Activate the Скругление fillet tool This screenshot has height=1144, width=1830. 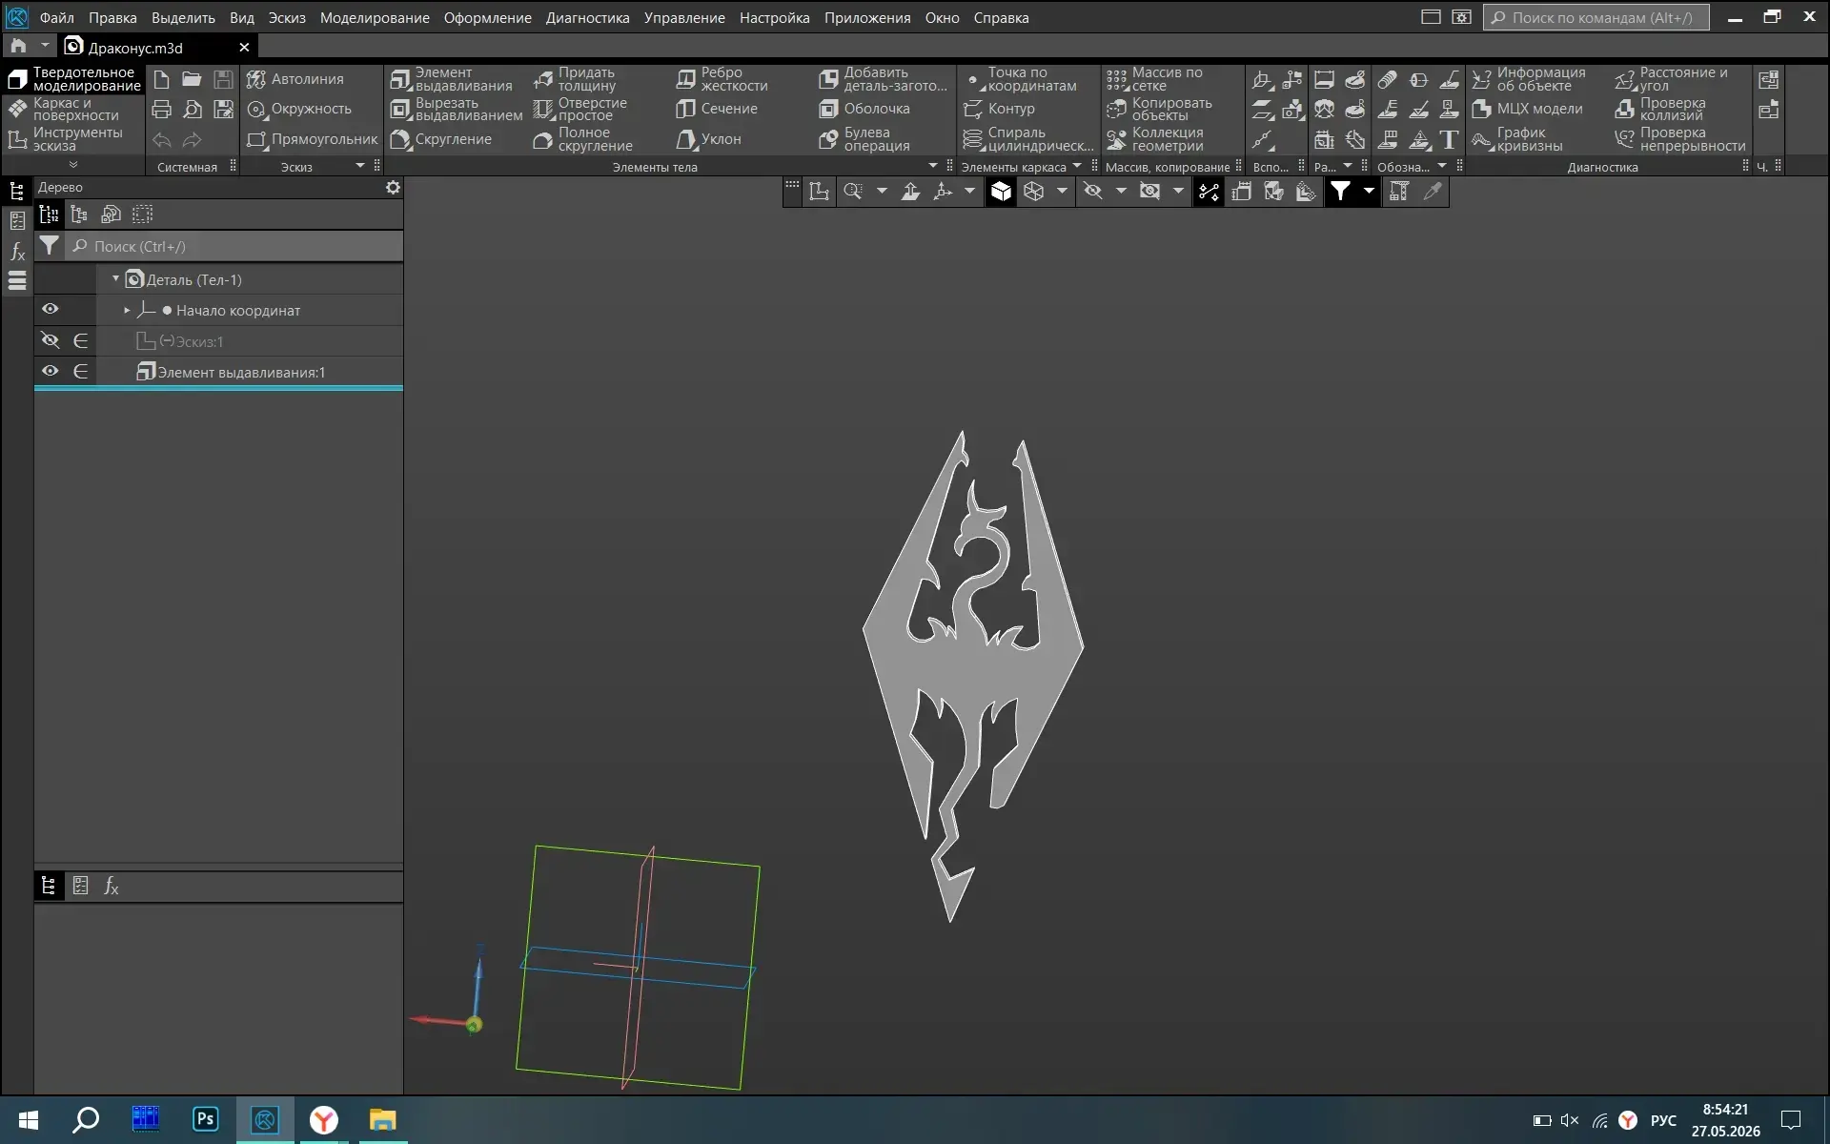(x=441, y=139)
